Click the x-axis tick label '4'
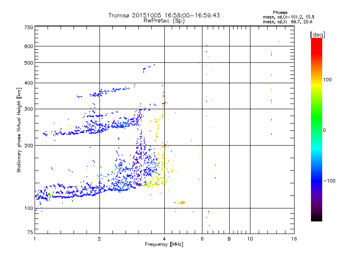 [x=164, y=239]
